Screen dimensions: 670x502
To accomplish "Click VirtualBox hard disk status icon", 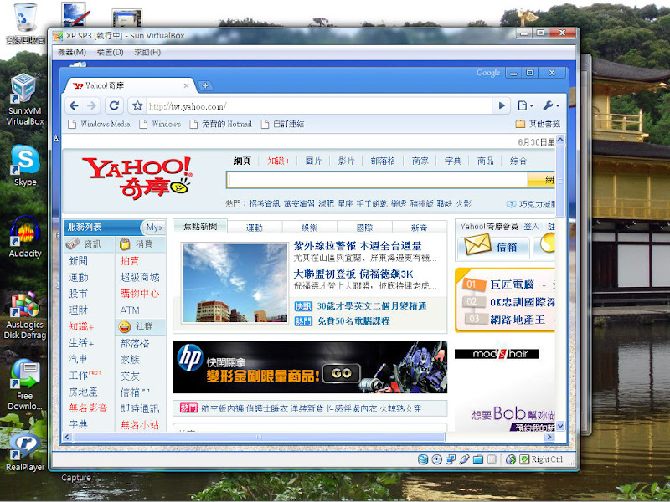I will click(423, 459).
